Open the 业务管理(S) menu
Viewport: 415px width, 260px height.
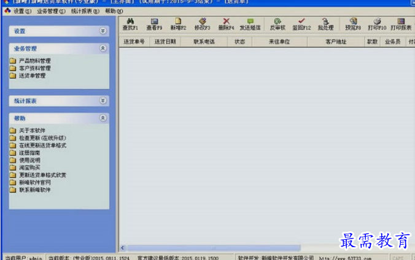(x=51, y=11)
